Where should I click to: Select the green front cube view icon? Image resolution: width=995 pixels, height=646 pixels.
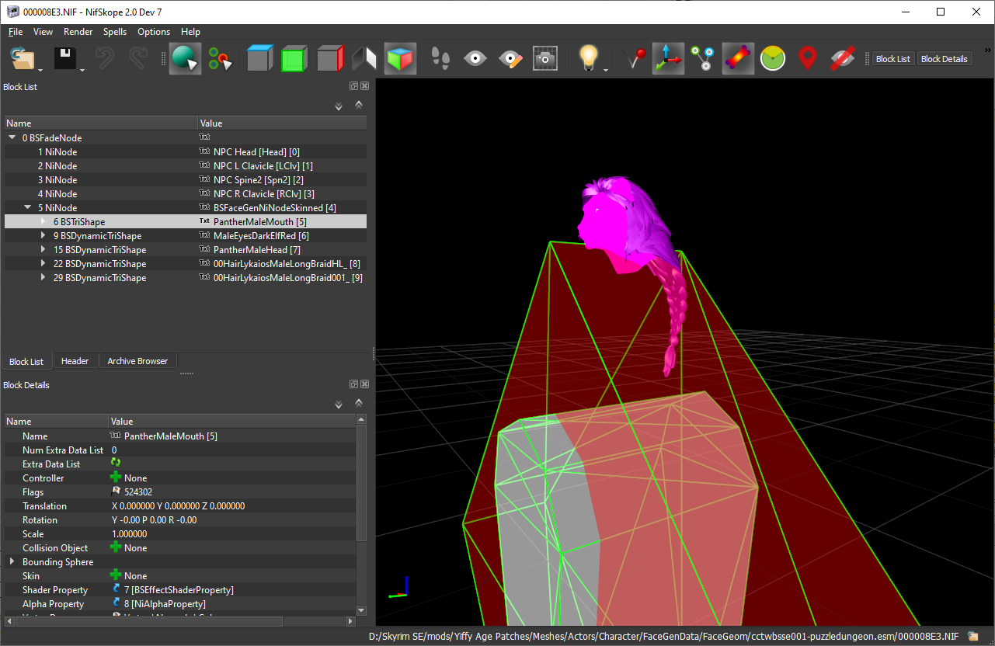click(294, 59)
